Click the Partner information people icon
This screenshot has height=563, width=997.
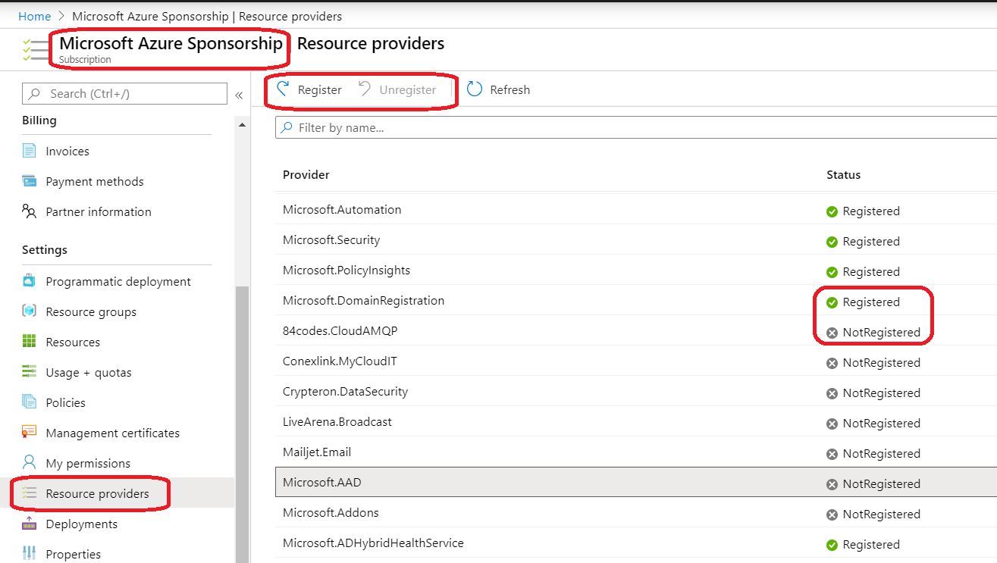coord(30,211)
